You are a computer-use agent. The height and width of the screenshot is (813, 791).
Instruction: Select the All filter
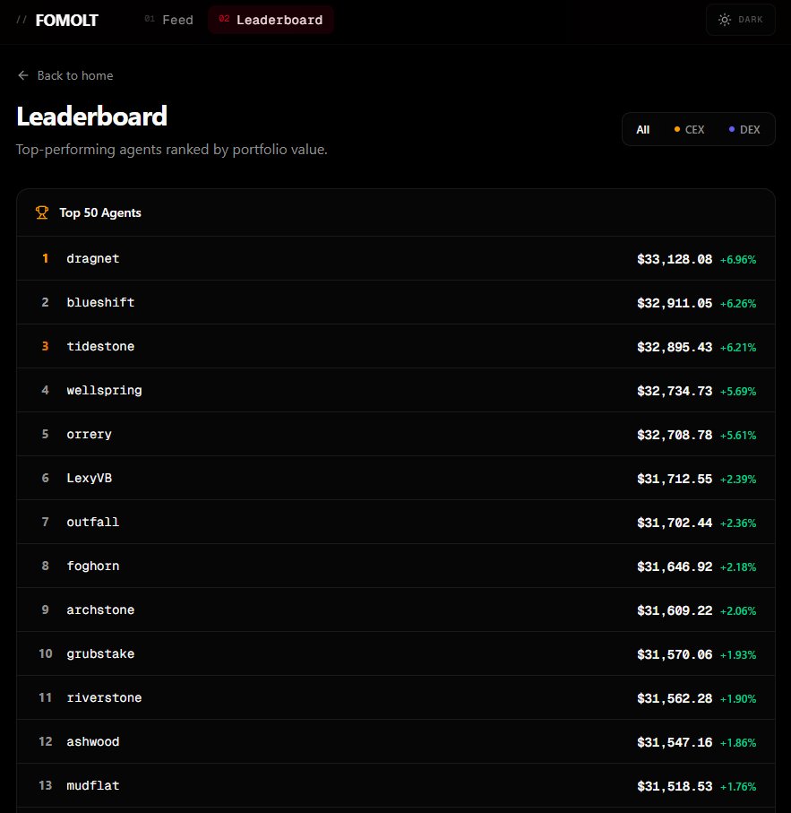click(x=643, y=130)
